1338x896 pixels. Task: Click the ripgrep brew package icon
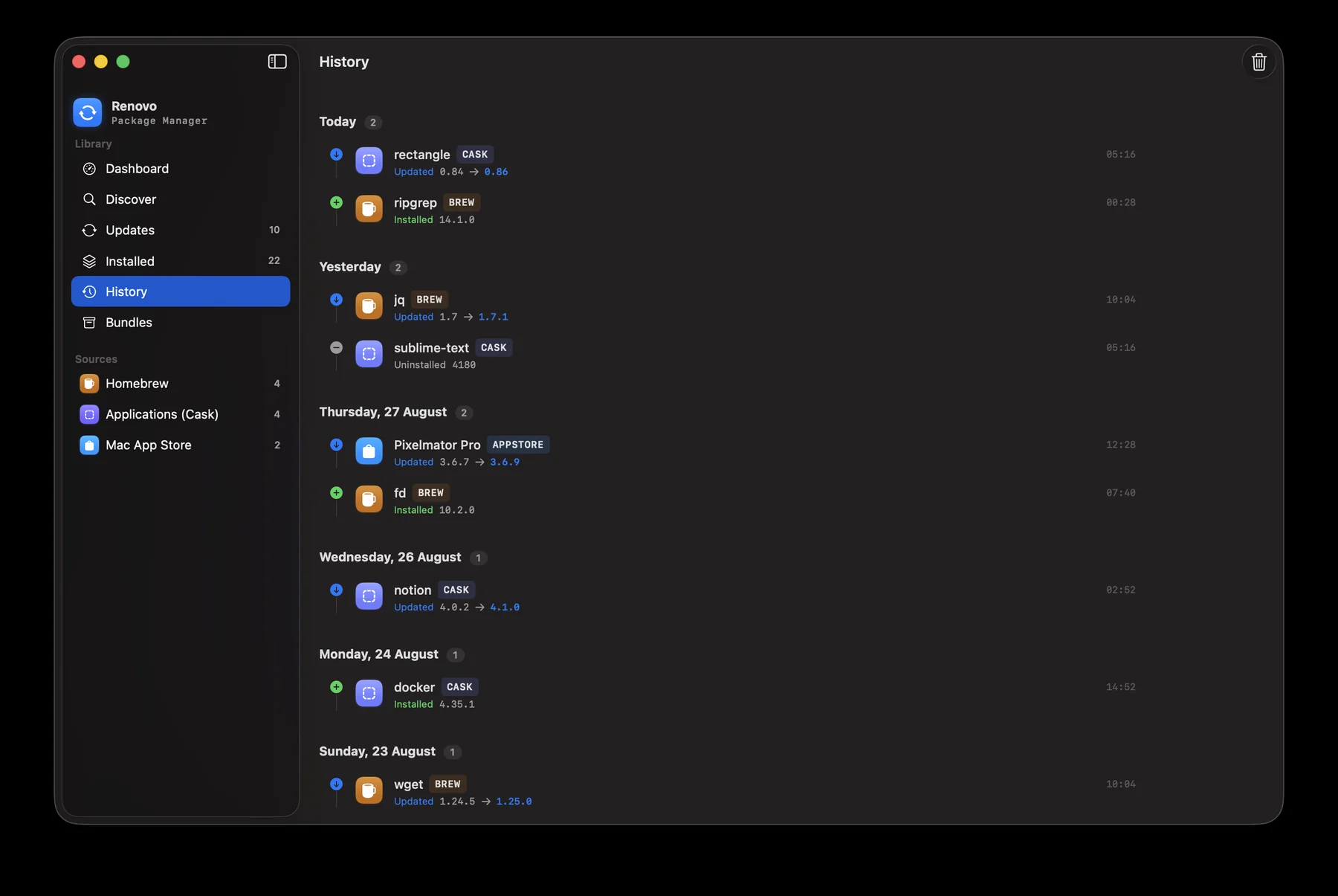tap(369, 209)
